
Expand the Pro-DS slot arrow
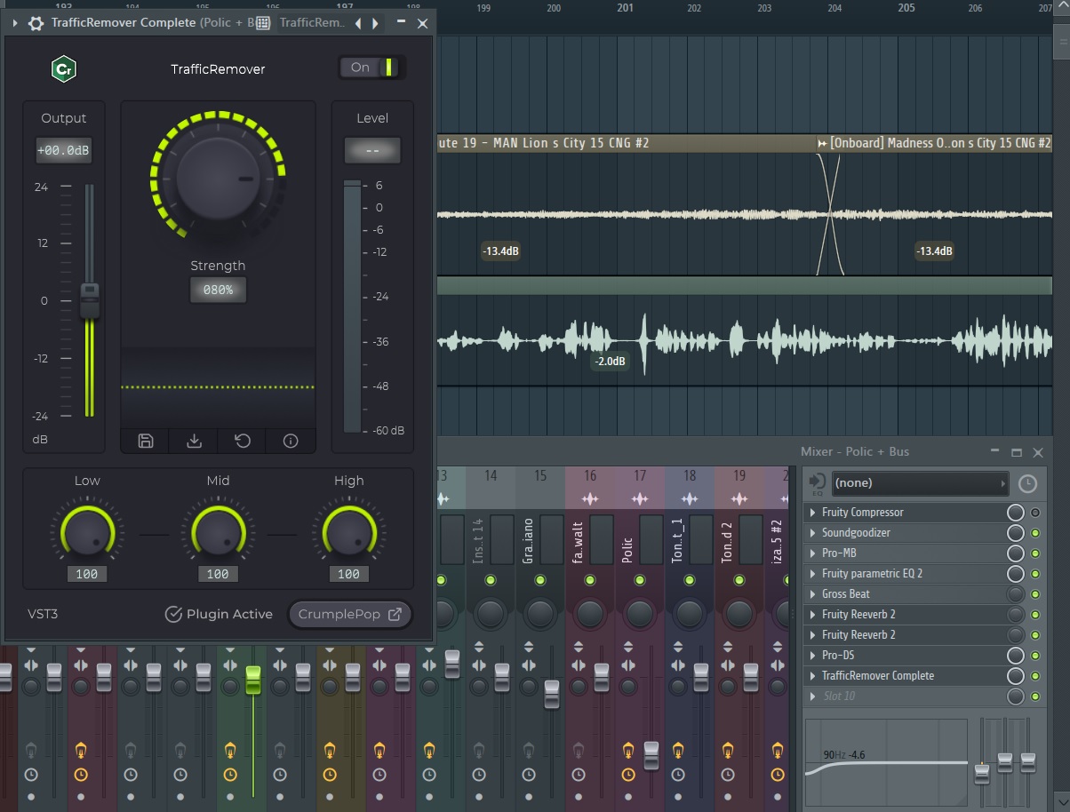813,656
